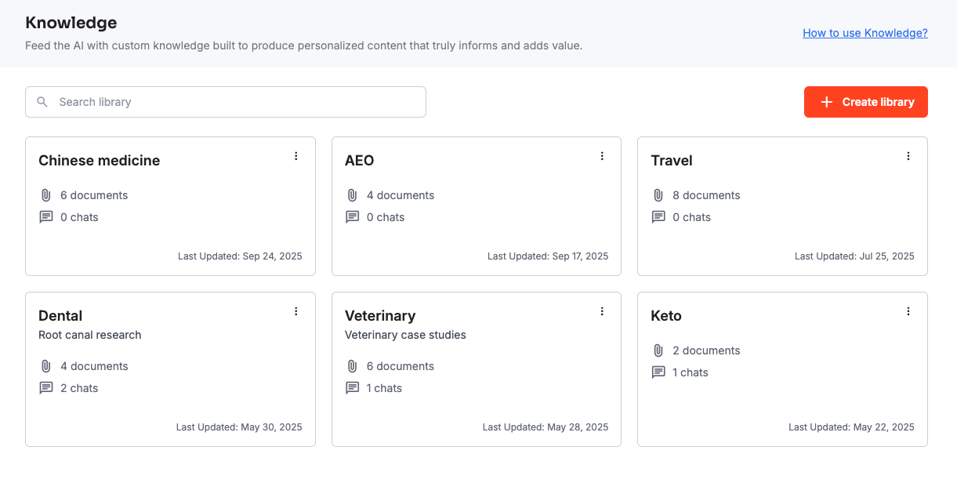Open the Keto library's three-dot menu
The image size is (957, 483).
tap(908, 311)
